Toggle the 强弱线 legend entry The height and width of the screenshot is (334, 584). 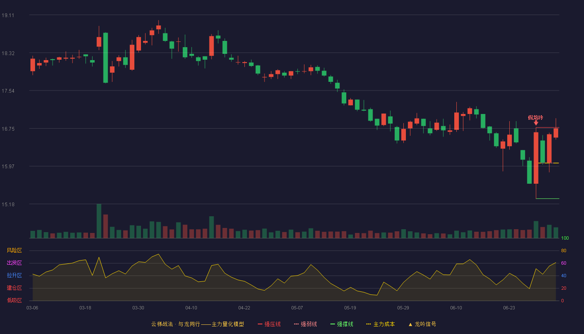coord(305,324)
